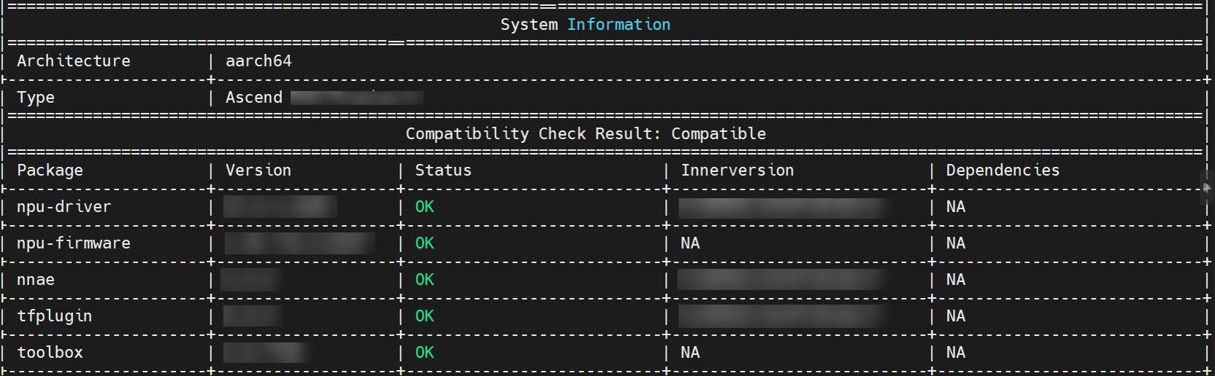Click the Innerversion NA for npu-firmware
This screenshot has width=1215, height=376.
pos(690,243)
